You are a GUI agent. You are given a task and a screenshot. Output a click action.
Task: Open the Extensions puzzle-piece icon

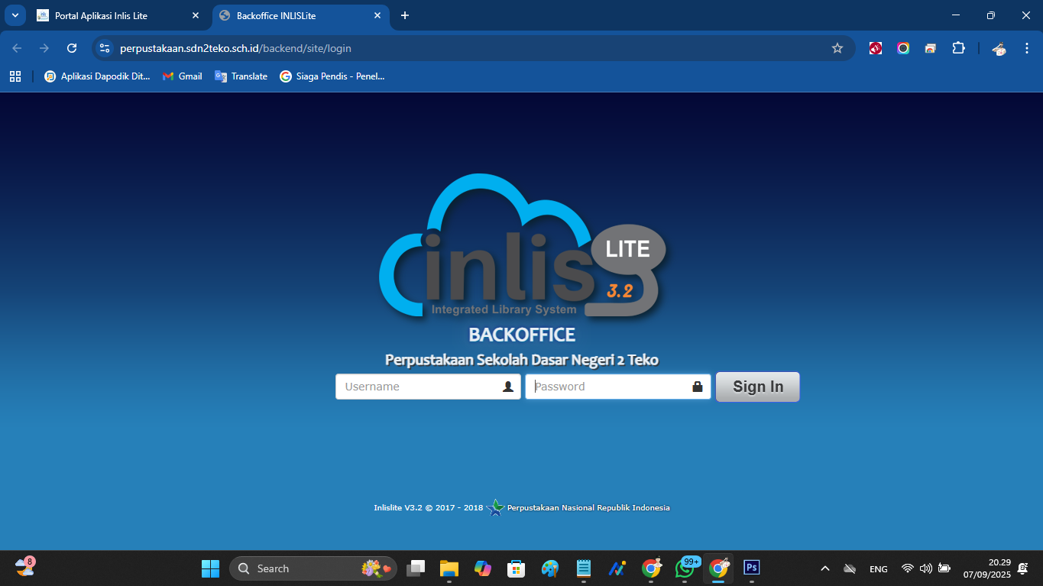(x=958, y=47)
